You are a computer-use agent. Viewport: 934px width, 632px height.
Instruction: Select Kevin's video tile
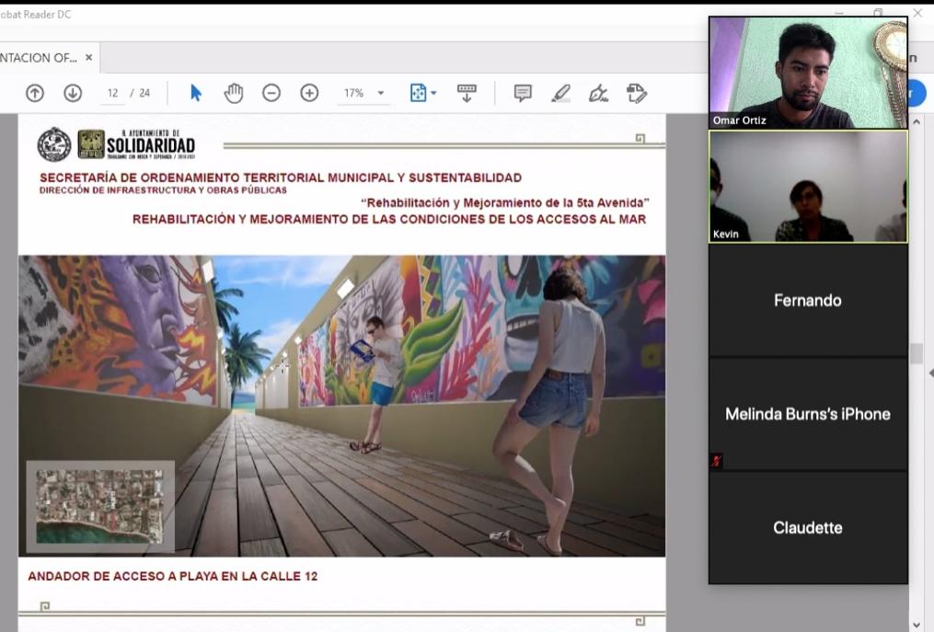pos(807,186)
